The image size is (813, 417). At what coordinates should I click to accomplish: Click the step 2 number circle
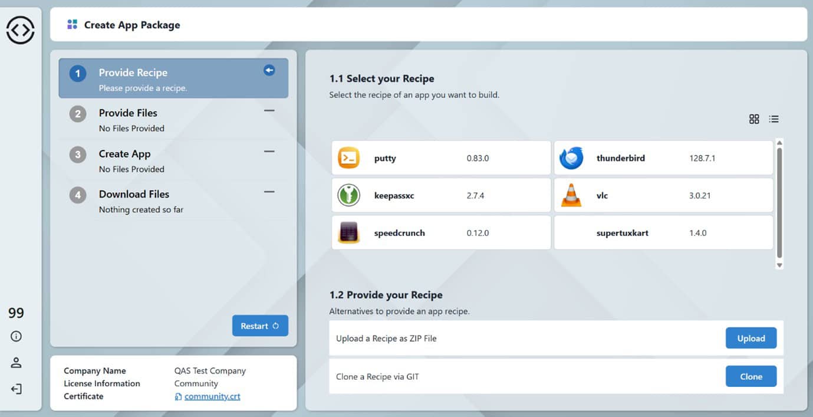tap(78, 114)
